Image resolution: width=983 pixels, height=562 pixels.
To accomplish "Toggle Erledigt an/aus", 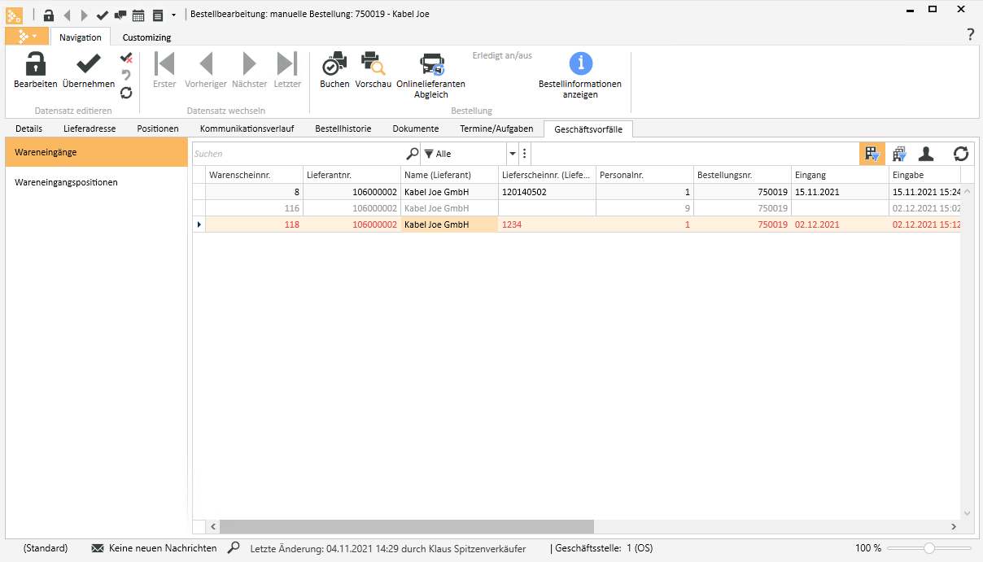I will 502,56.
